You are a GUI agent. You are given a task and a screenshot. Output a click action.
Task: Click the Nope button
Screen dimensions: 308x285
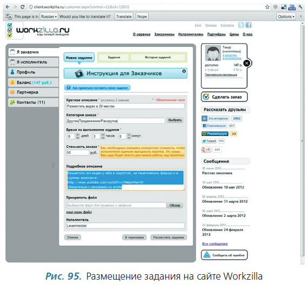pyautogui.click(x=142, y=17)
